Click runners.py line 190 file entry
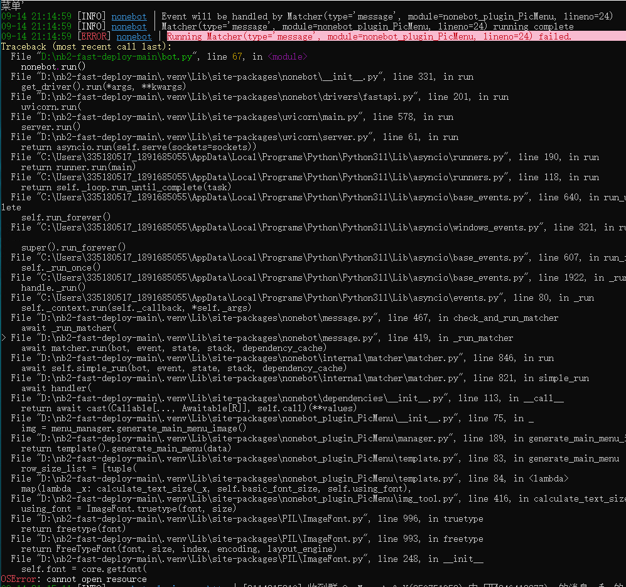Viewport: 626px width, 587px height. tap(305, 158)
